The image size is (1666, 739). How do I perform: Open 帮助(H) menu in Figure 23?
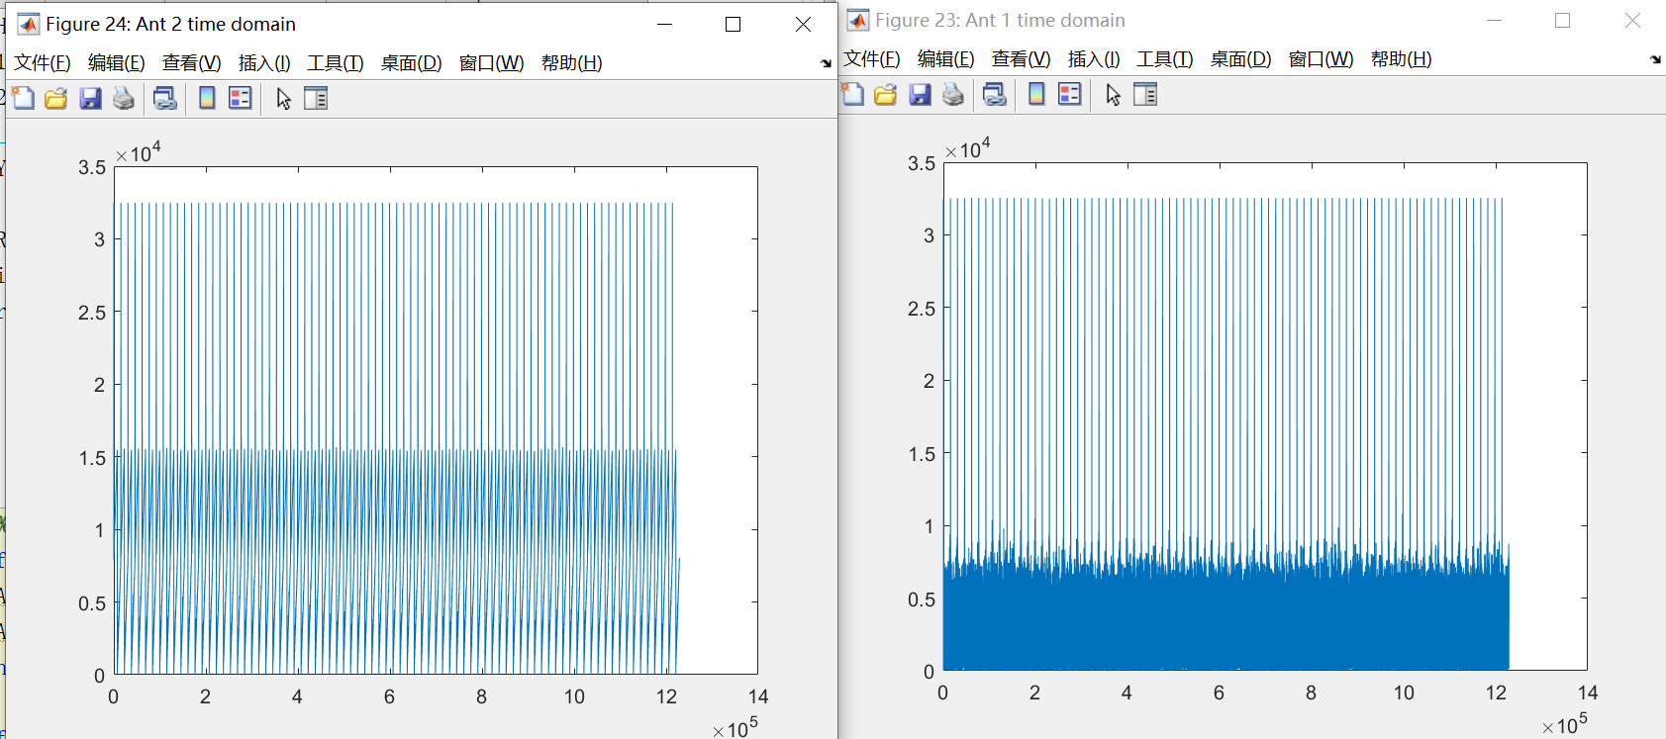(x=1401, y=59)
